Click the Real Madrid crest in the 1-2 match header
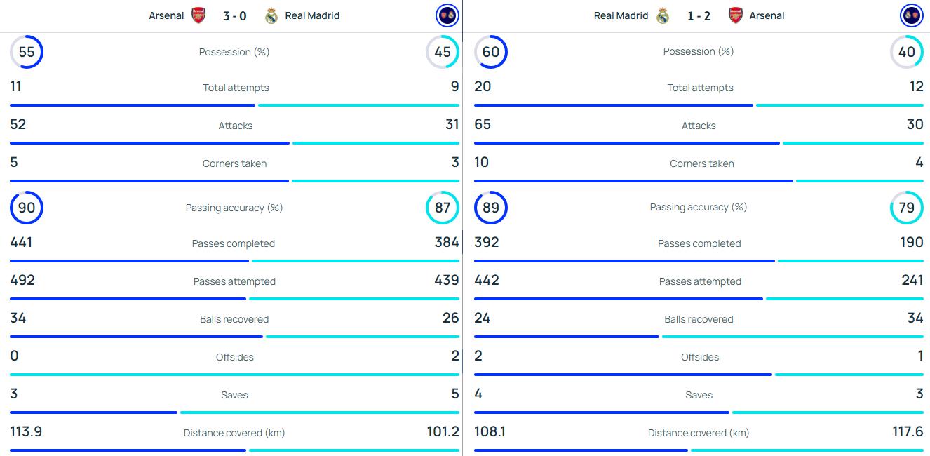Image resolution: width=930 pixels, height=456 pixels. coord(663,15)
